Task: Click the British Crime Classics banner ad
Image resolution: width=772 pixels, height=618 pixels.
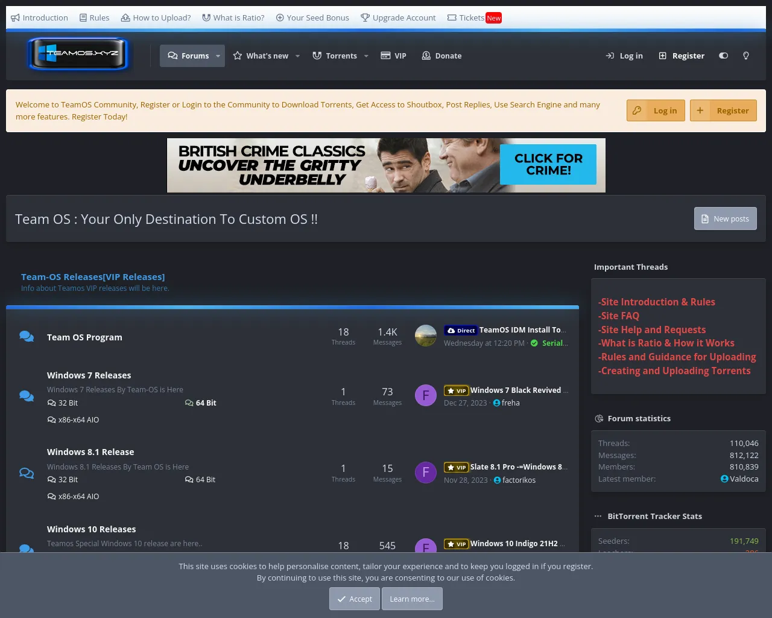Action: (386, 165)
